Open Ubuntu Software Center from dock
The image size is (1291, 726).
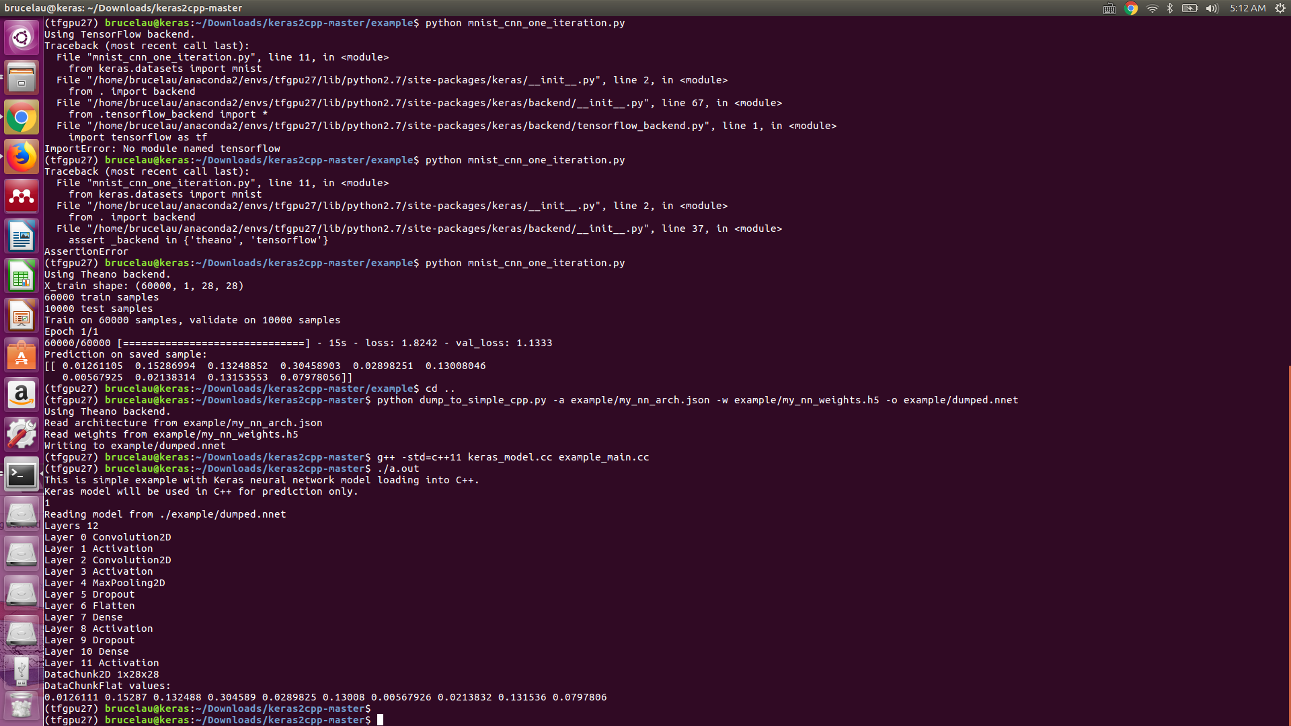pos(22,356)
